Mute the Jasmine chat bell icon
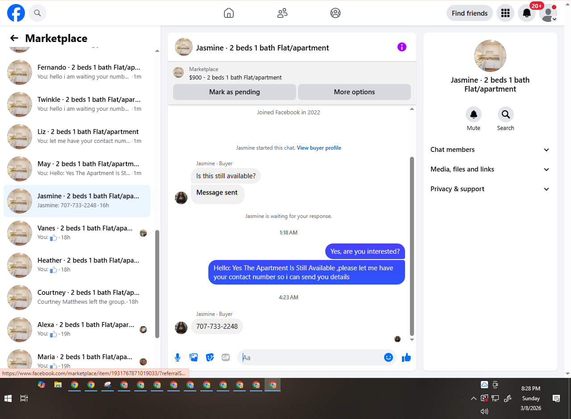The image size is (571, 419). coord(474,114)
